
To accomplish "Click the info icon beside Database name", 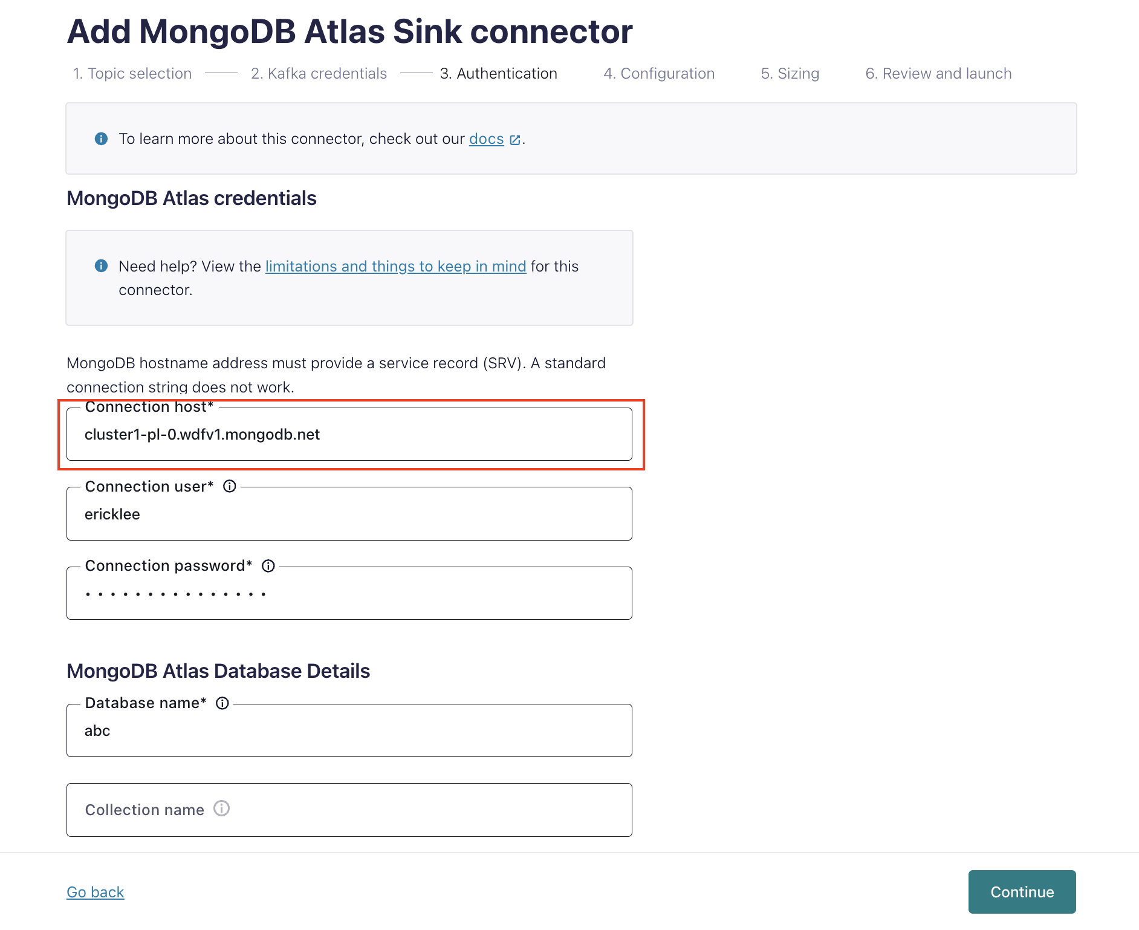I will [223, 703].
